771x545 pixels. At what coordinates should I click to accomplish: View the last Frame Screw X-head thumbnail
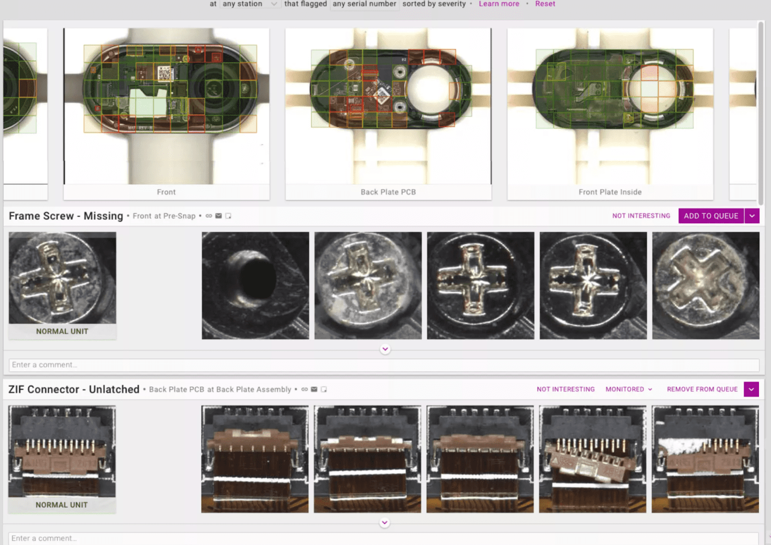[706, 286]
